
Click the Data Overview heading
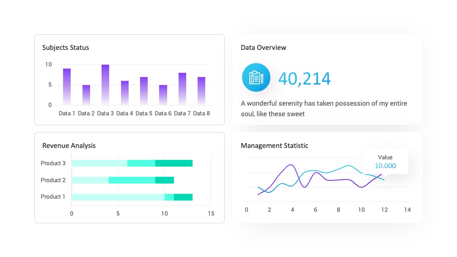264,47
